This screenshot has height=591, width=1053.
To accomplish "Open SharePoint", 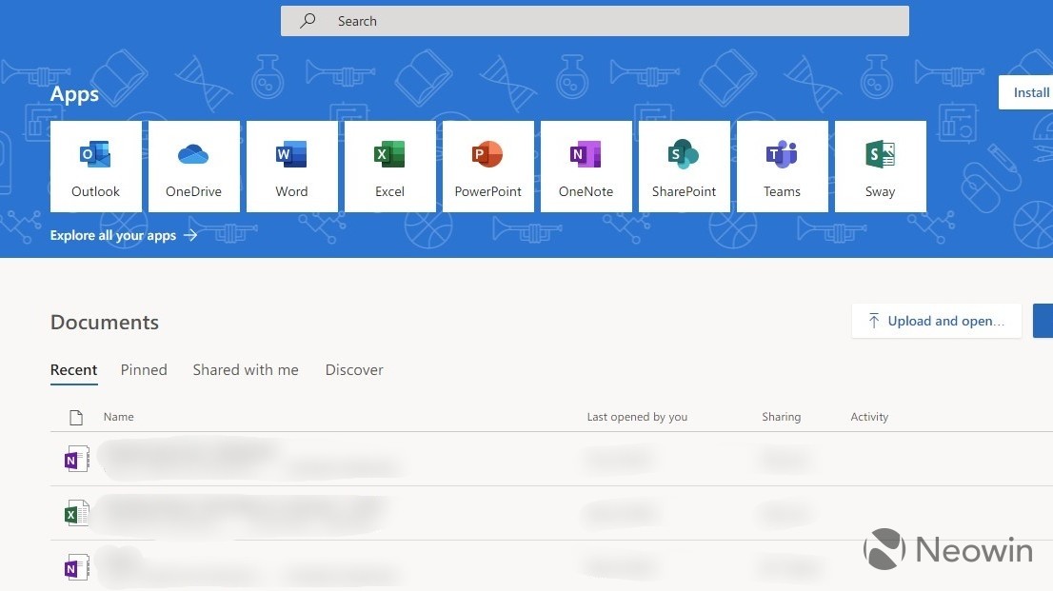I will click(x=684, y=166).
